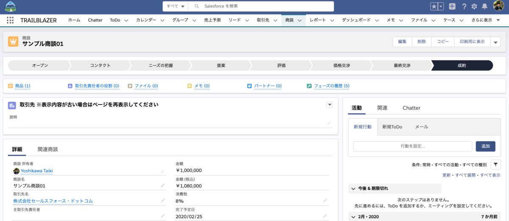509x221 pixels.
Task: Open the ToDo tab dropdown chevron
Action: coord(126,20)
